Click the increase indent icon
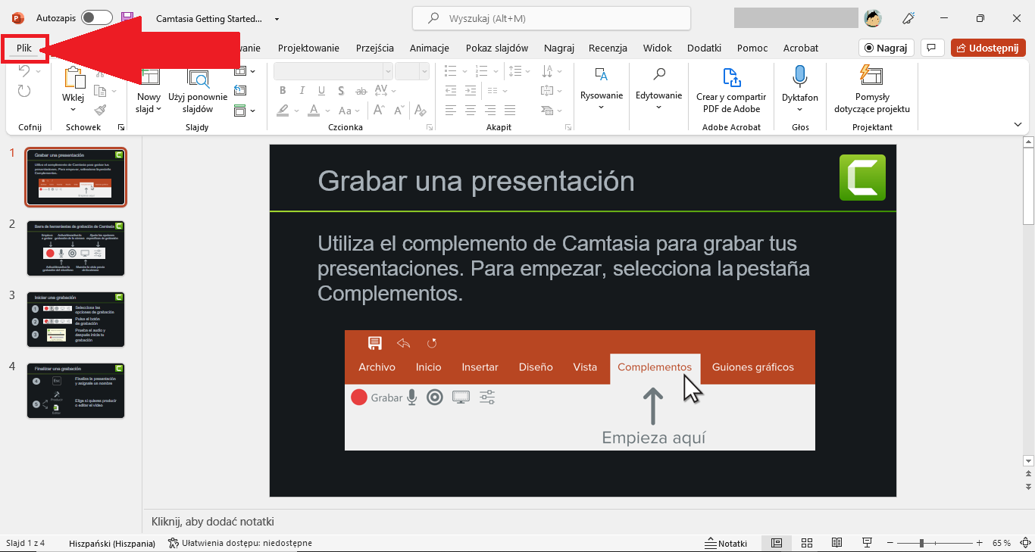Viewport: 1035px width, 552px height. (471, 91)
